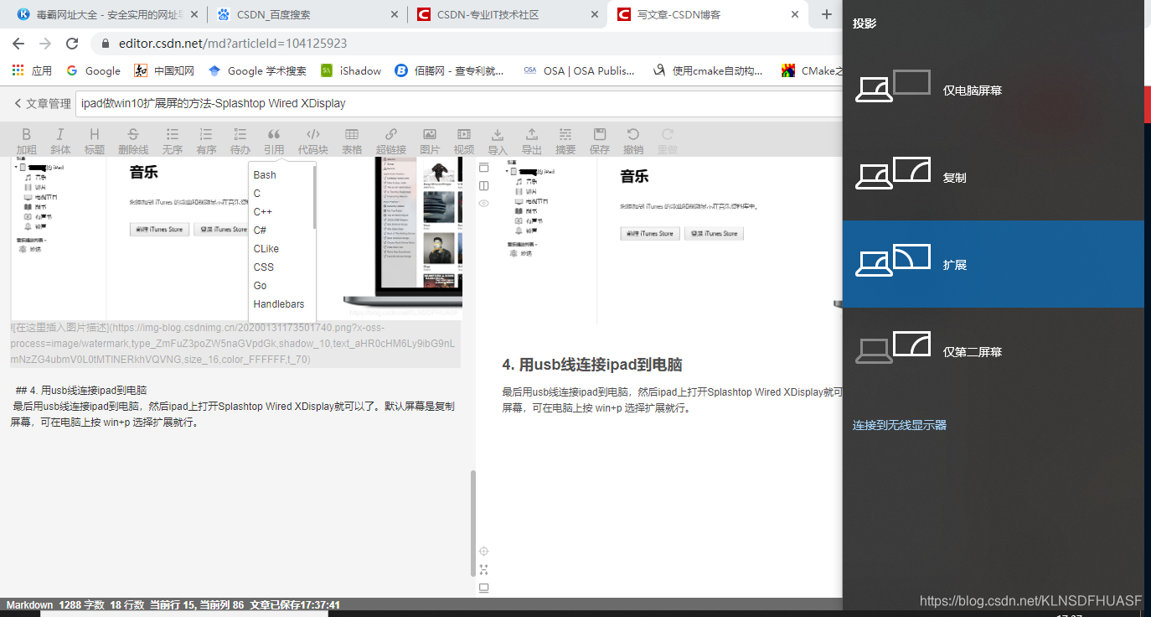This screenshot has width=1151, height=617.
Task: Select CSS in the code language dropdown
Action: [263, 267]
